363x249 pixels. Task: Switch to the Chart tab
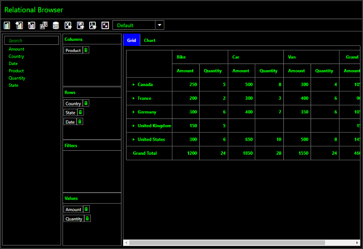[150, 40]
